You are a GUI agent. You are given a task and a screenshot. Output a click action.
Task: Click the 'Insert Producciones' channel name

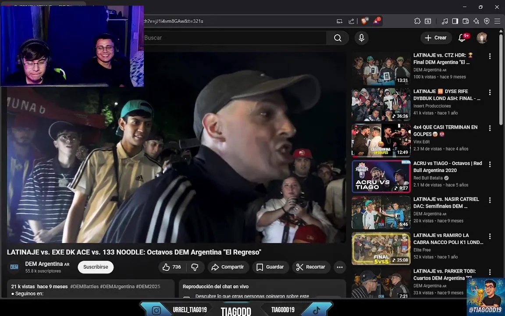432,106
